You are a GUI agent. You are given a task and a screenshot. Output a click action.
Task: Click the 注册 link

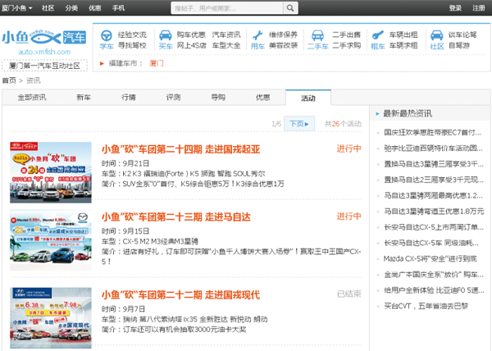pos(479,8)
